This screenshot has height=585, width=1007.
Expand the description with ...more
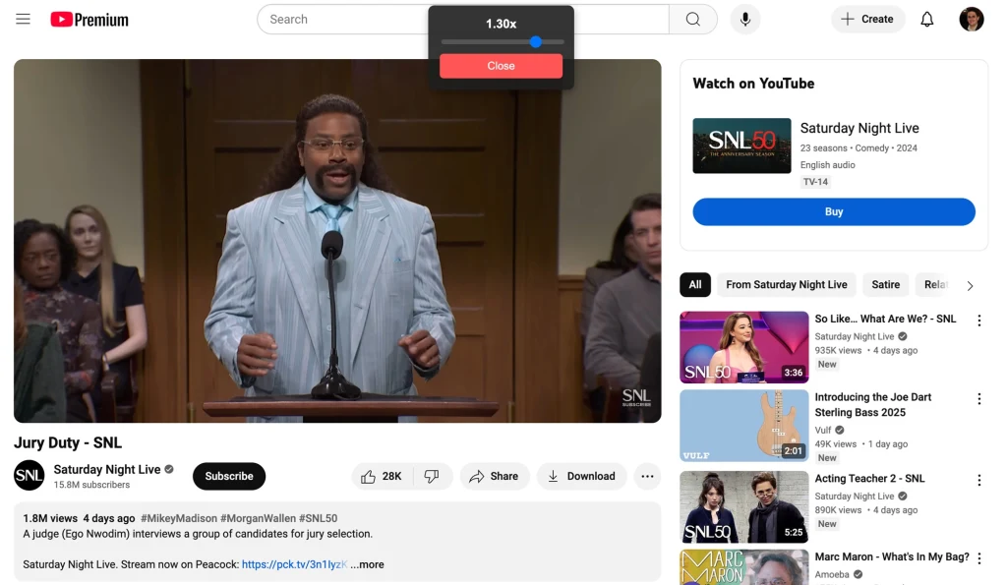point(367,564)
